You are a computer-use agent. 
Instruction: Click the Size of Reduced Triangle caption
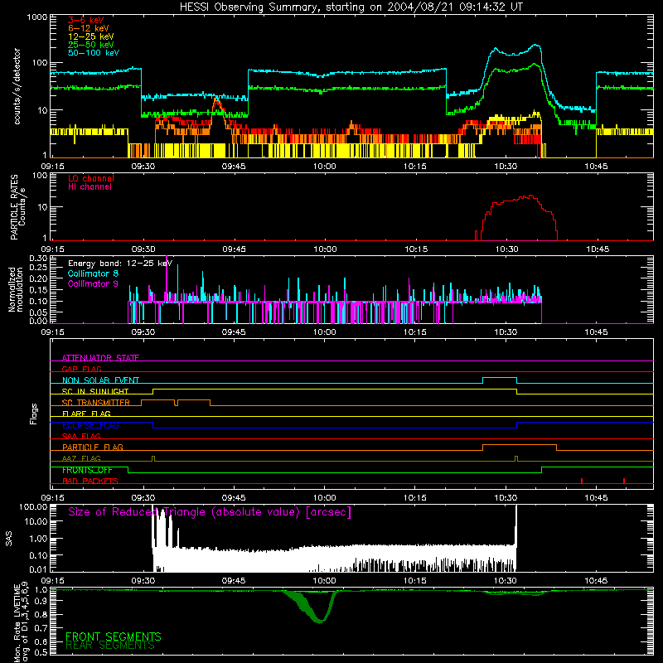[x=210, y=512]
